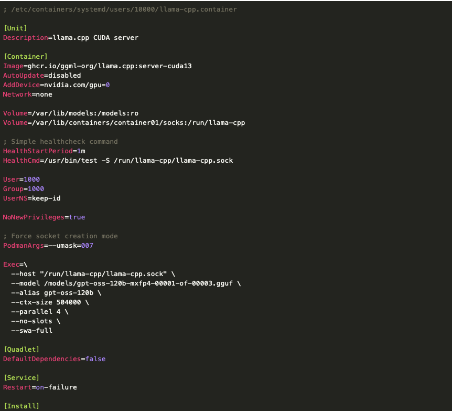Click the AutoUpdate key
The image size is (452, 411).
24,76
